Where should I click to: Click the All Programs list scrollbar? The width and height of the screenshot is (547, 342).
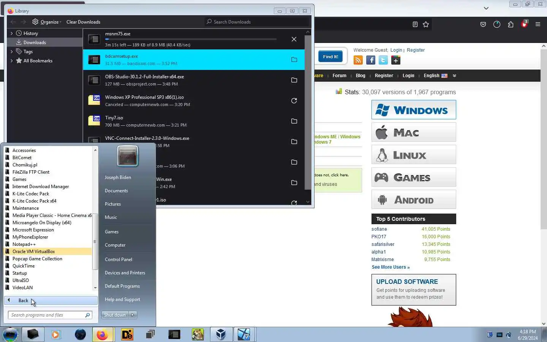pyautogui.click(x=95, y=241)
